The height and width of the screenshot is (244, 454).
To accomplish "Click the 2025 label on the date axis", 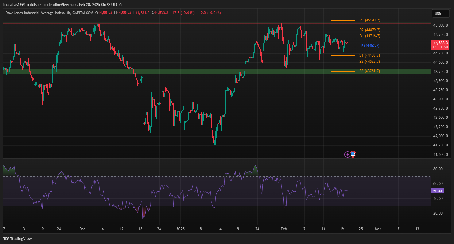I will point(181,229).
